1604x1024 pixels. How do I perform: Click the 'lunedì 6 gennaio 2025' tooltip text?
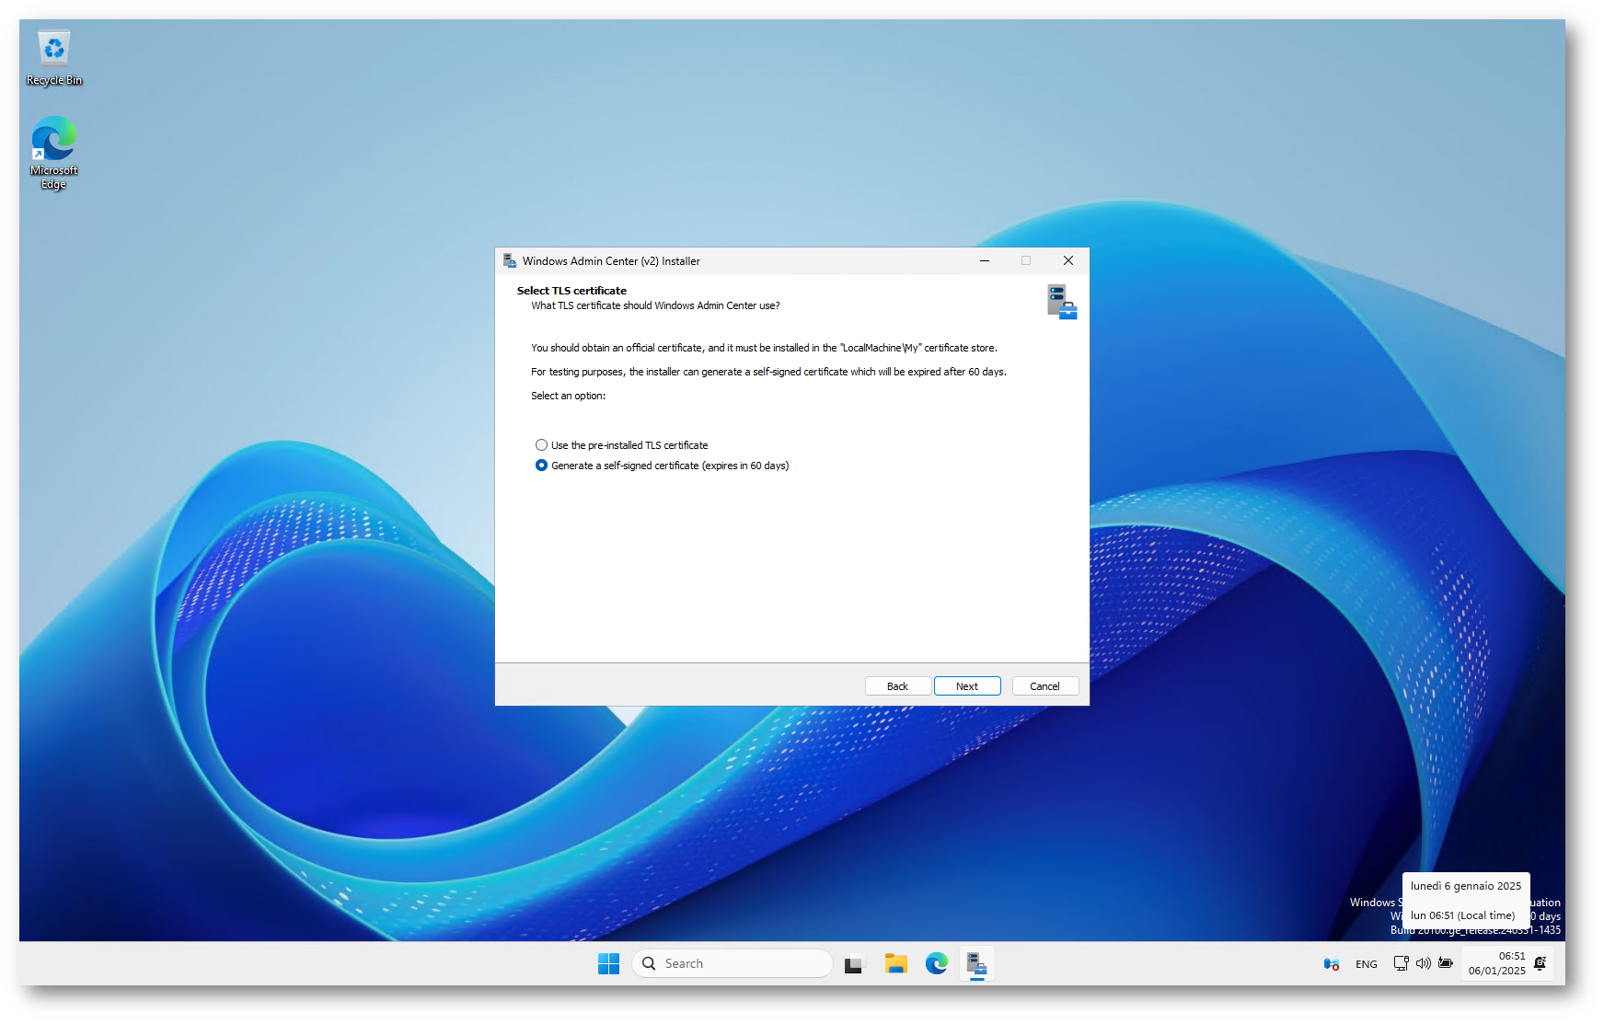pyautogui.click(x=1466, y=886)
